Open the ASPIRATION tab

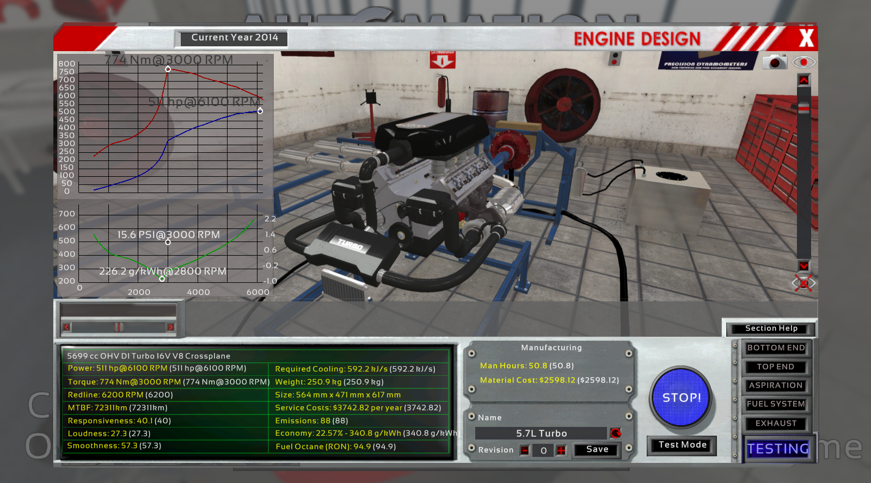776,386
